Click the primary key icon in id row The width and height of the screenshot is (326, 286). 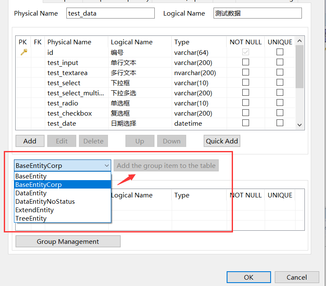pos(24,52)
